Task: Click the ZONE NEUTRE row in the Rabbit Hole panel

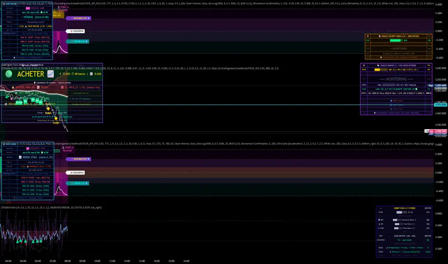Action: 405,236
